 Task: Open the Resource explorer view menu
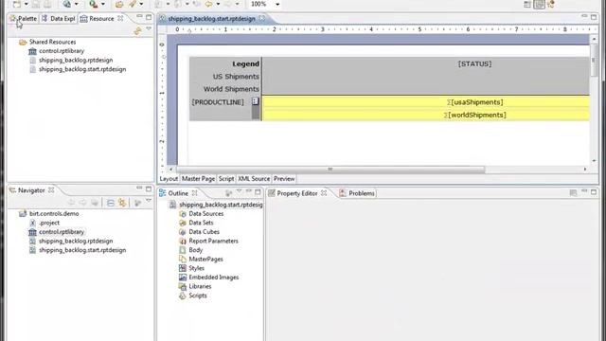click(149, 29)
